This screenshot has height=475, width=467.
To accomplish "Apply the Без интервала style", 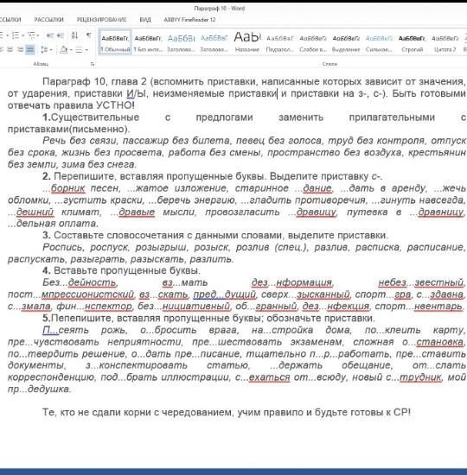I will click(x=148, y=42).
